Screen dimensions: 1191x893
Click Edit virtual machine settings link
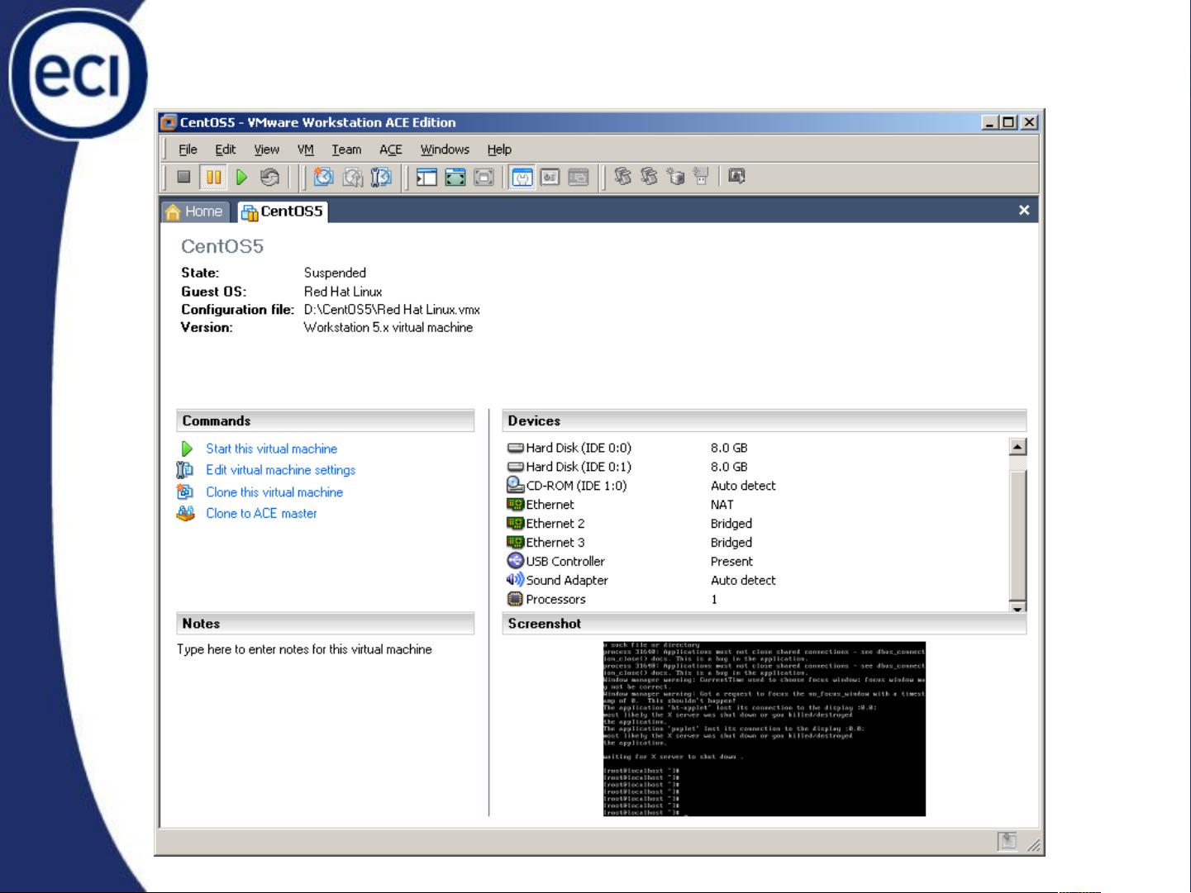(280, 470)
